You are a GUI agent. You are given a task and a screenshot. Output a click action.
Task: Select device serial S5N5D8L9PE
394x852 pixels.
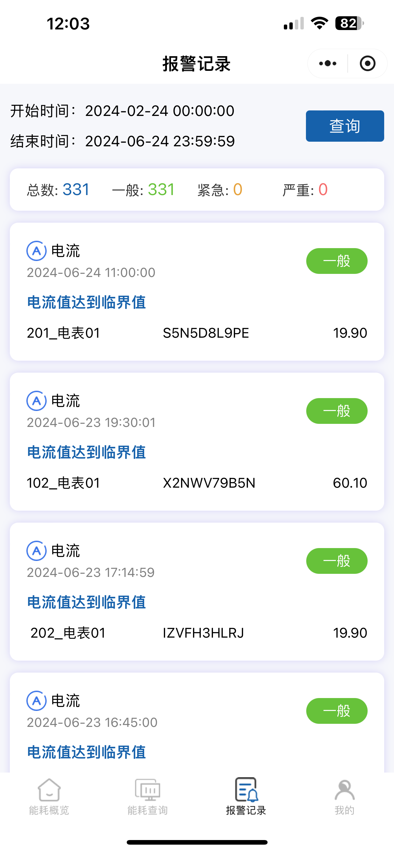[x=206, y=333]
